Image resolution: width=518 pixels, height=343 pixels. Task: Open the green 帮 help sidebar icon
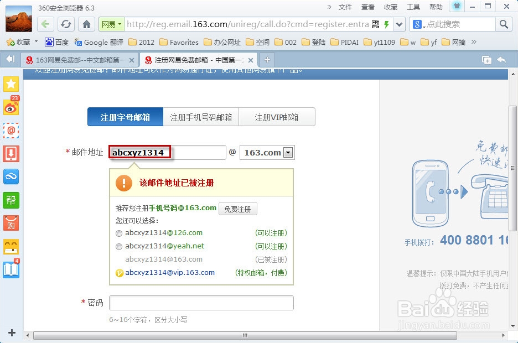pyautogui.click(x=11, y=200)
